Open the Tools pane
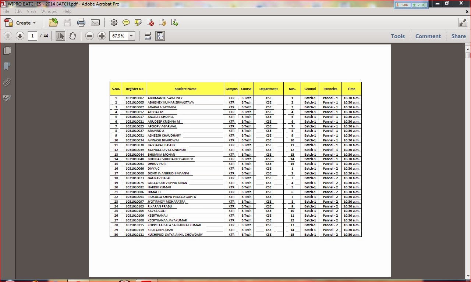Viewport: 471px width, 282px height. (x=397, y=36)
